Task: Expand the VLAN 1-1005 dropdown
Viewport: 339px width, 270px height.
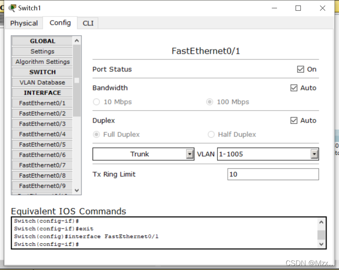Action: click(x=314, y=154)
